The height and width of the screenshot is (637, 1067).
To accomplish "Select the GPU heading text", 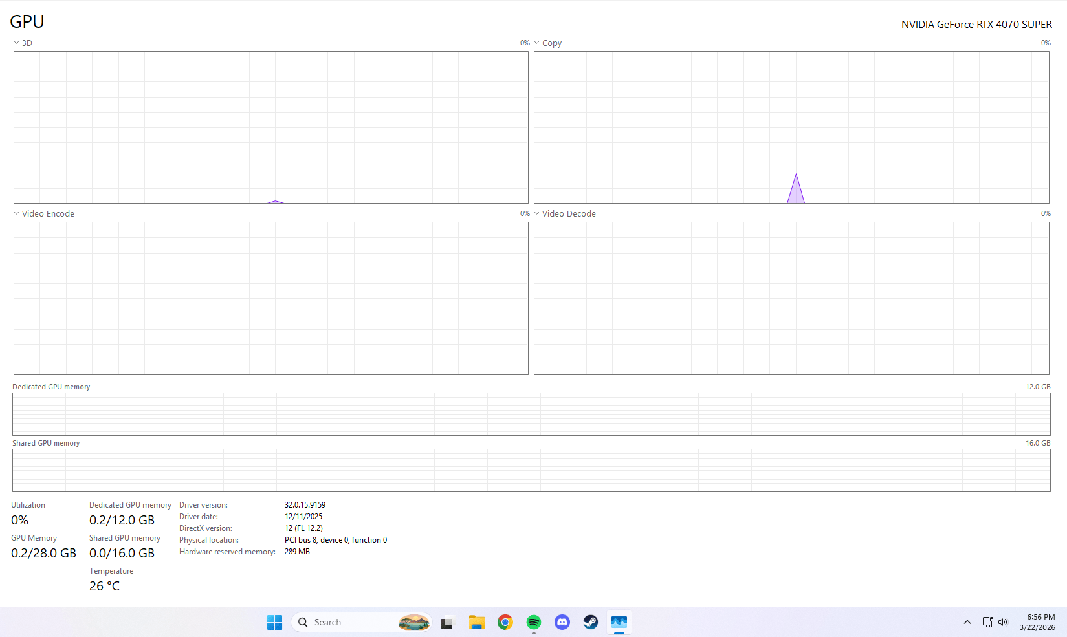I will tap(27, 21).
